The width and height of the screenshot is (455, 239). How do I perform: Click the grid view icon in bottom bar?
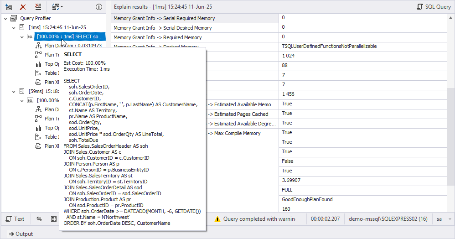tap(54, 219)
